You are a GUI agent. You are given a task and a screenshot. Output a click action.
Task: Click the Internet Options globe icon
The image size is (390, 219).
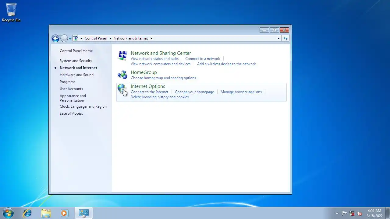point(122,89)
